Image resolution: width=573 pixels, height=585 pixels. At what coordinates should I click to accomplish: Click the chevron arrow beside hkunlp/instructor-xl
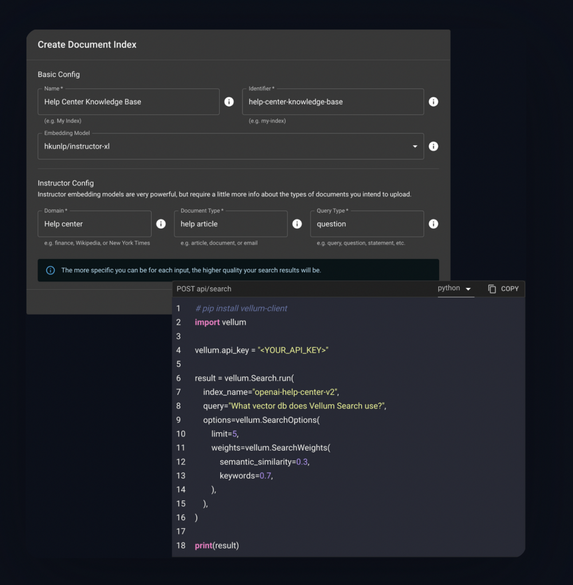(415, 146)
